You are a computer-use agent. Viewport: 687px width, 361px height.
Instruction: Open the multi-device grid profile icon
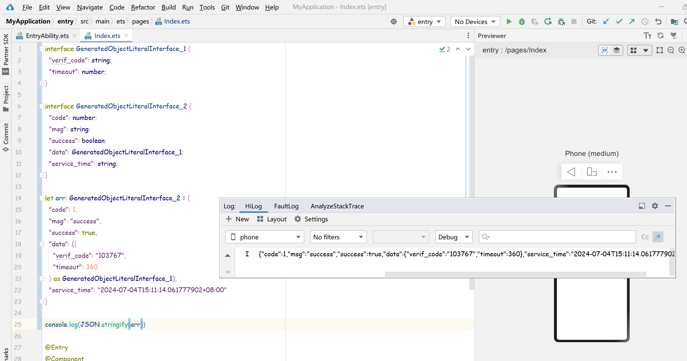pyautogui.click(x=634, y=50)
